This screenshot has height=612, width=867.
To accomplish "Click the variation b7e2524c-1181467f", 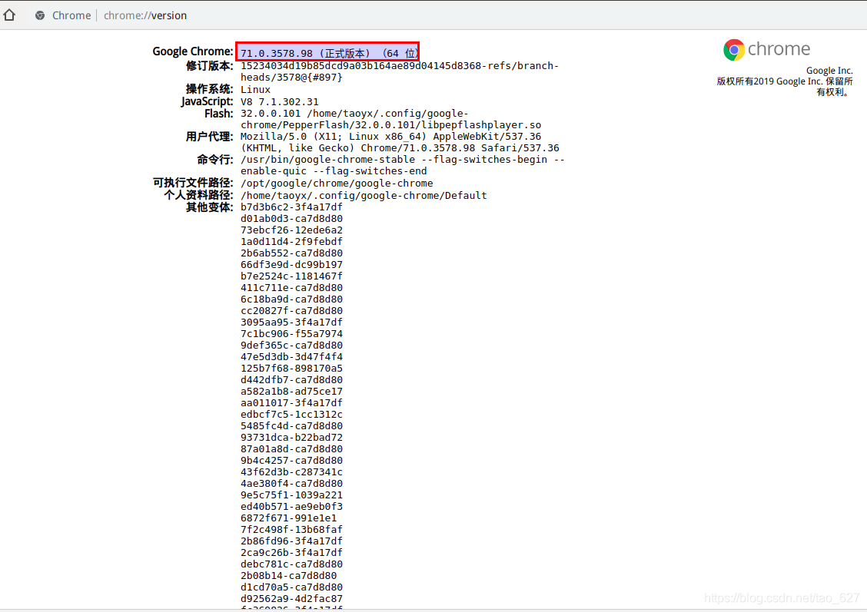I will click(x=291, y=276).
